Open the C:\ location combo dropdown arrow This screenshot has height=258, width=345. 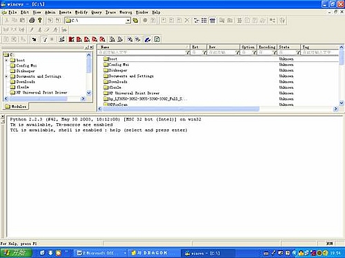128,21
